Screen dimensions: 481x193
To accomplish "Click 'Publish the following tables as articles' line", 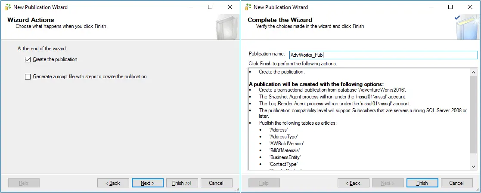I will click(x=298, y=123).
